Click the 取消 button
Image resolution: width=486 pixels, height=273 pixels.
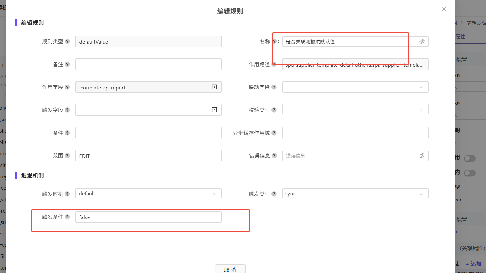tap(230, 269)
